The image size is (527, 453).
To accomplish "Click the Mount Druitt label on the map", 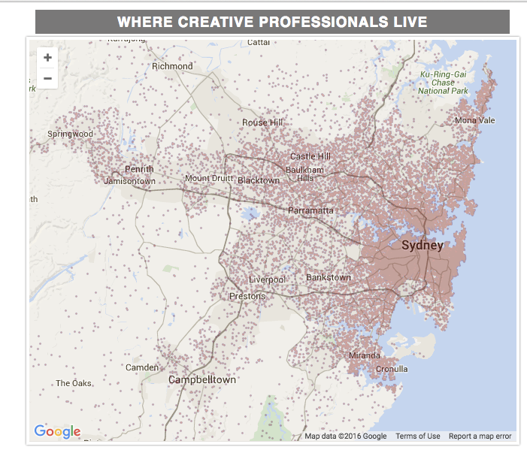I will point(209,178).
